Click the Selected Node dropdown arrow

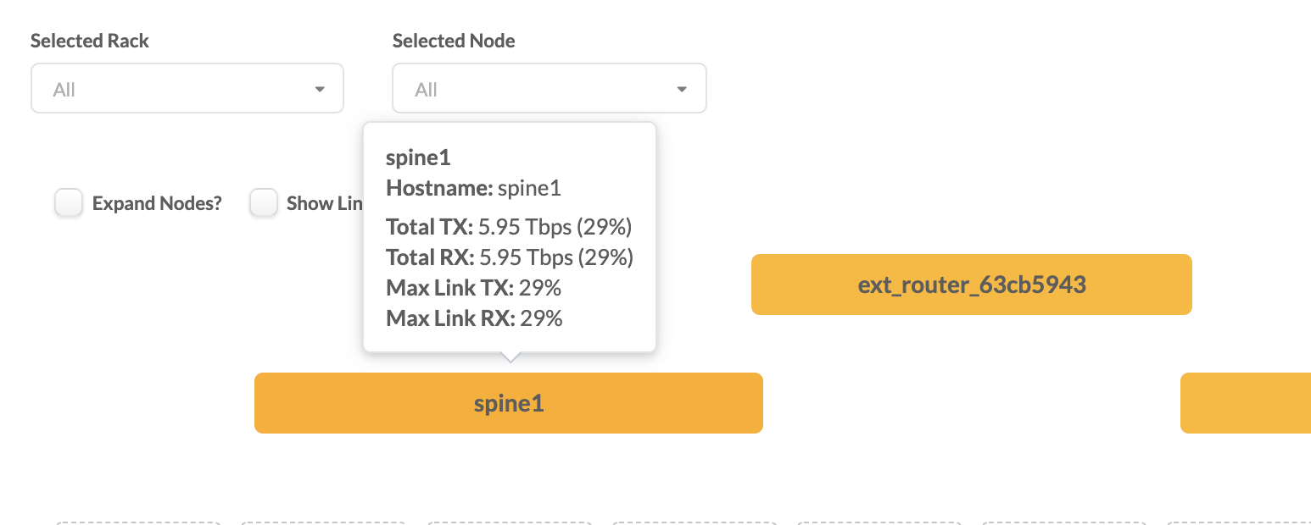681,90
